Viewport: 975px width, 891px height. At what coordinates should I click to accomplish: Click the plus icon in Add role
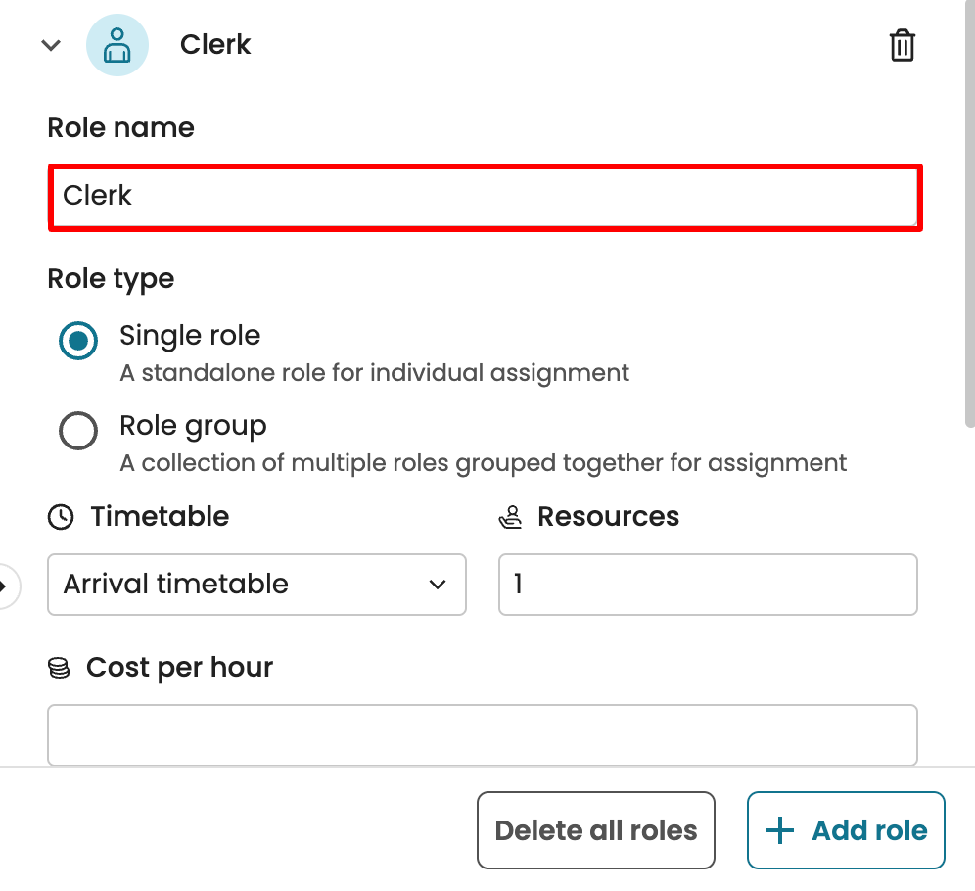coord(780,830)
